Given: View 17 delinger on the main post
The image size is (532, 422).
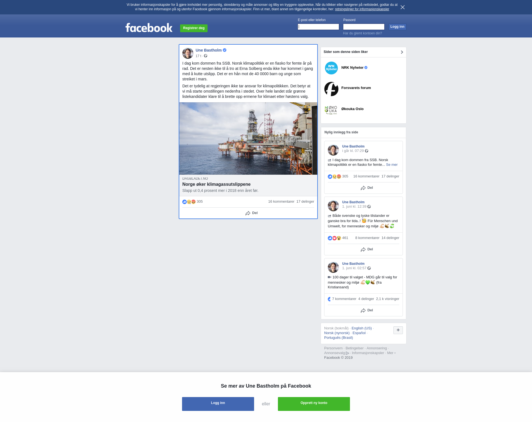Looking at the screenshot, I should [305, 202].
